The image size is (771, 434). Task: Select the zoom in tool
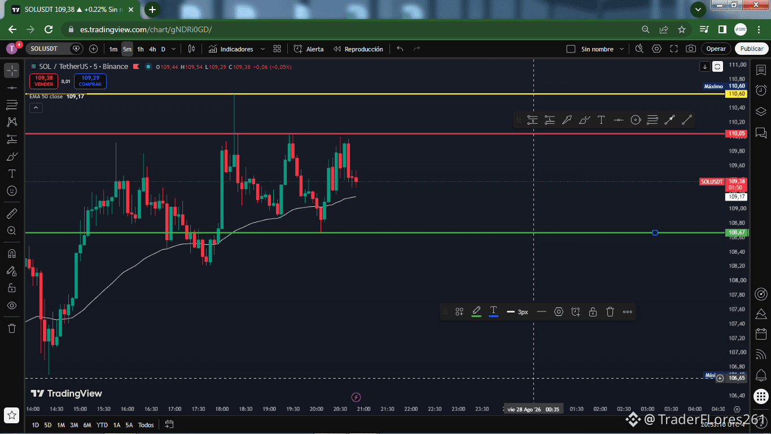11,231
